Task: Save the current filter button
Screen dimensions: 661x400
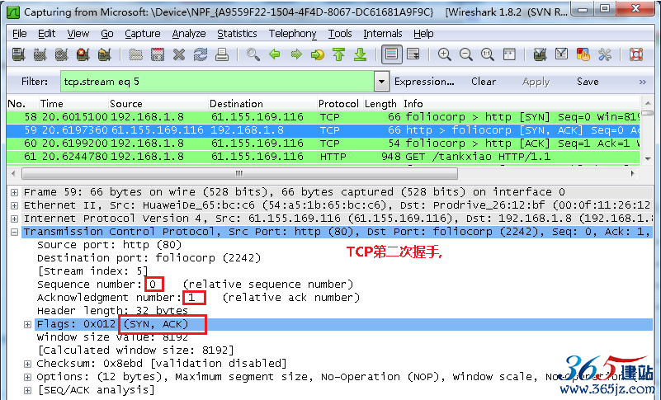Action: (588, 82)
